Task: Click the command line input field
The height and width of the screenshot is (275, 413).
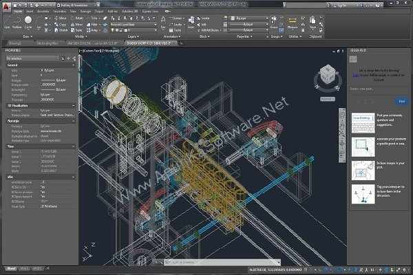Action: [x=222, y=262]
